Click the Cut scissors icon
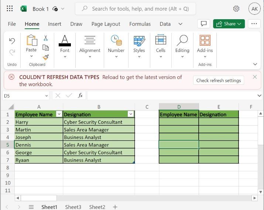The width and height of the screenshot is (264, 210). [46, 38]
